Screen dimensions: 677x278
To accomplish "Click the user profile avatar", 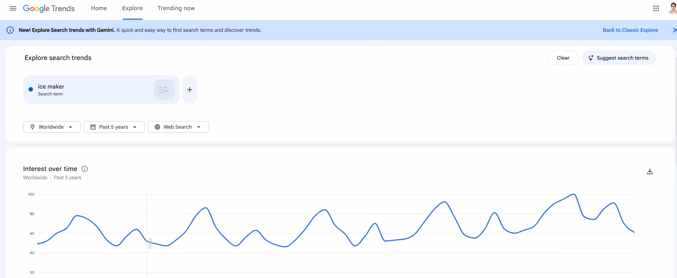I will point(672,8).
